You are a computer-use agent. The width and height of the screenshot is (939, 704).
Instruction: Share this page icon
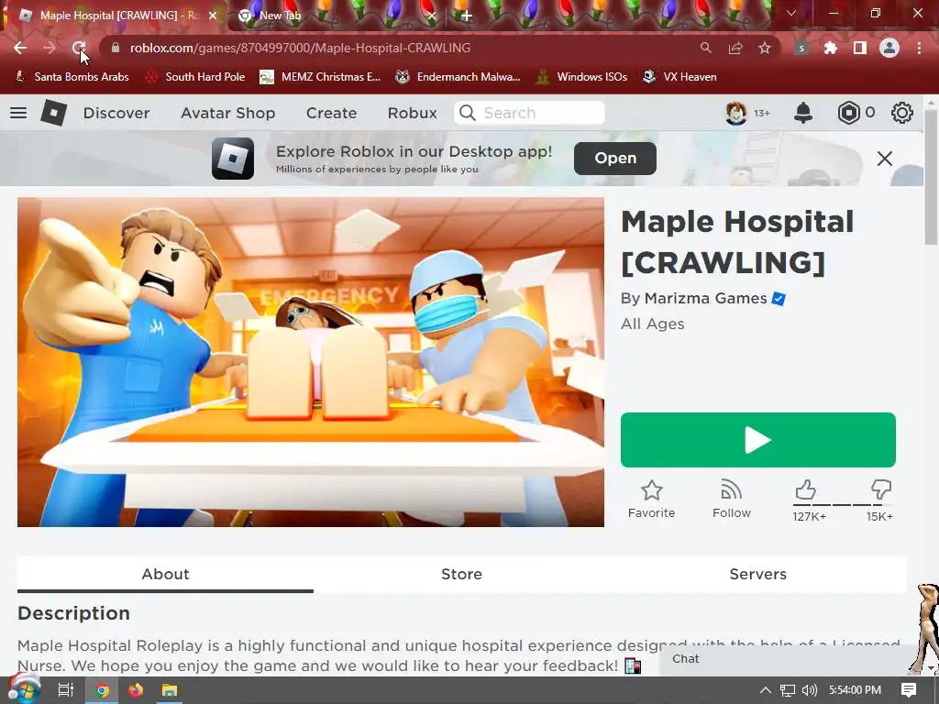tap(735, 48)
